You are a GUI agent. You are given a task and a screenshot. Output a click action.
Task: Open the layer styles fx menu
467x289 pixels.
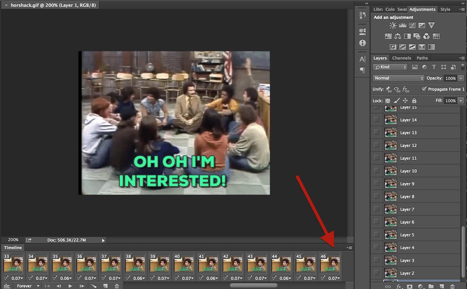click(398, 286)
